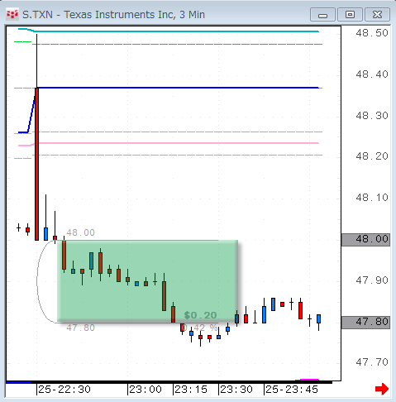Screen dimensions: 396x402
Task: Click the 0.42 % measurement label
Action: click(x=200, y=328)
